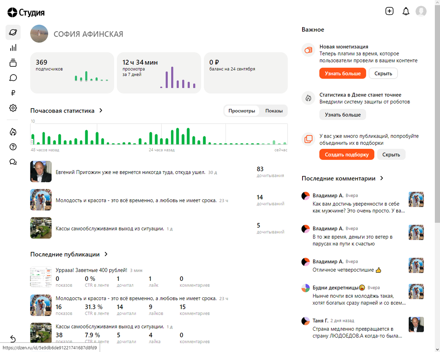Click thumbnail of Кассы самообслуживания in Последние публикации
Image resolution: width=440 pixels, height=352 pixels.
41,333
